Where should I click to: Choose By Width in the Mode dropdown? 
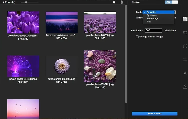pyautogui.click(x=151, y=12)
